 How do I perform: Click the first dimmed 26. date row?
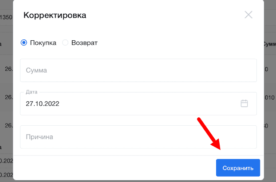tap(9, 69)
